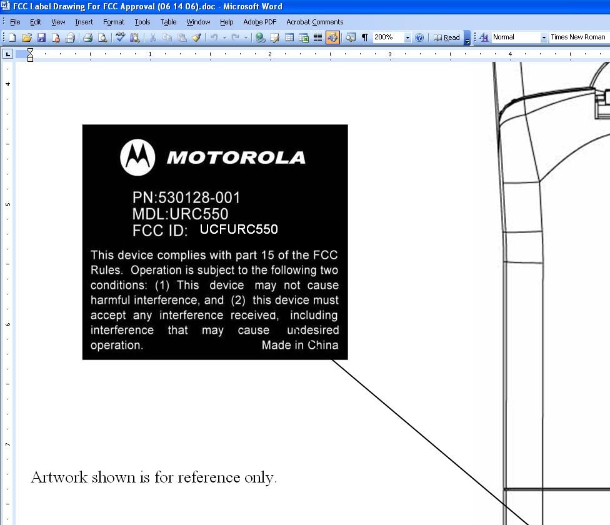Image resolution: width=610 pixels, height=525 pixels.
Task: Open the Table menu
Action: pos(168,22)
